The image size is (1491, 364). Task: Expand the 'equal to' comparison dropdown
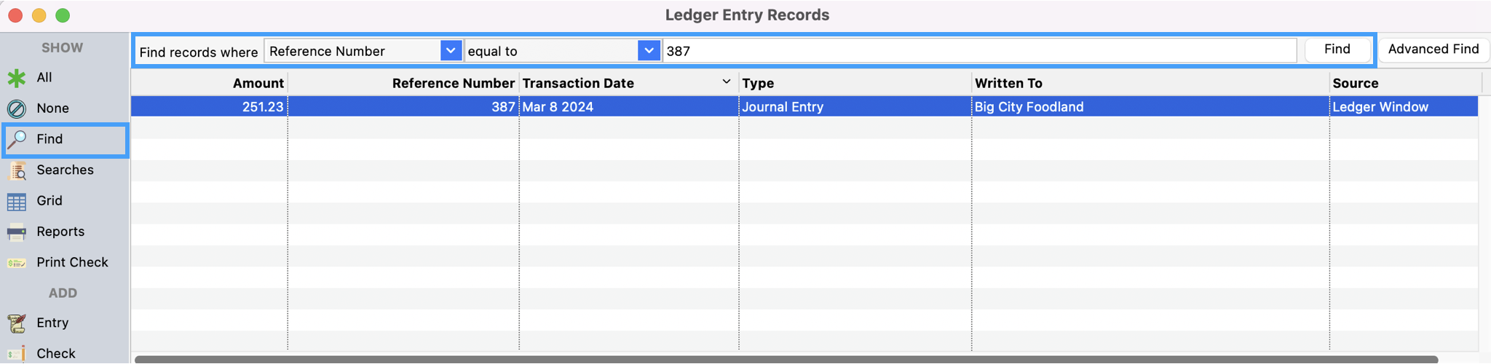click(648, 51)
